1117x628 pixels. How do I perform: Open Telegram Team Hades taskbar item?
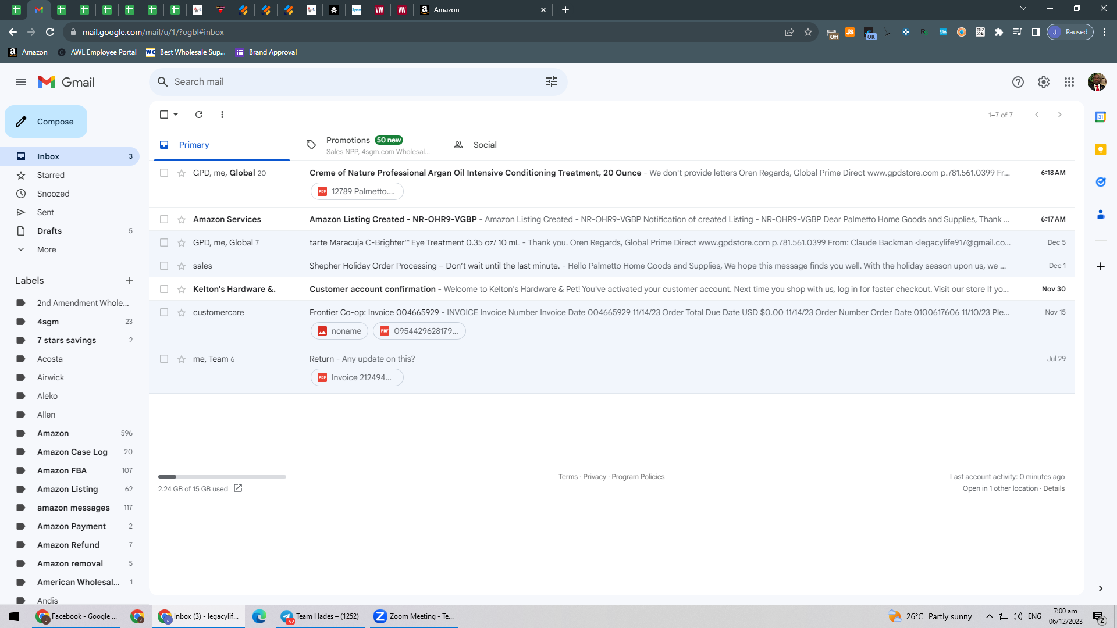click(321, 616)
